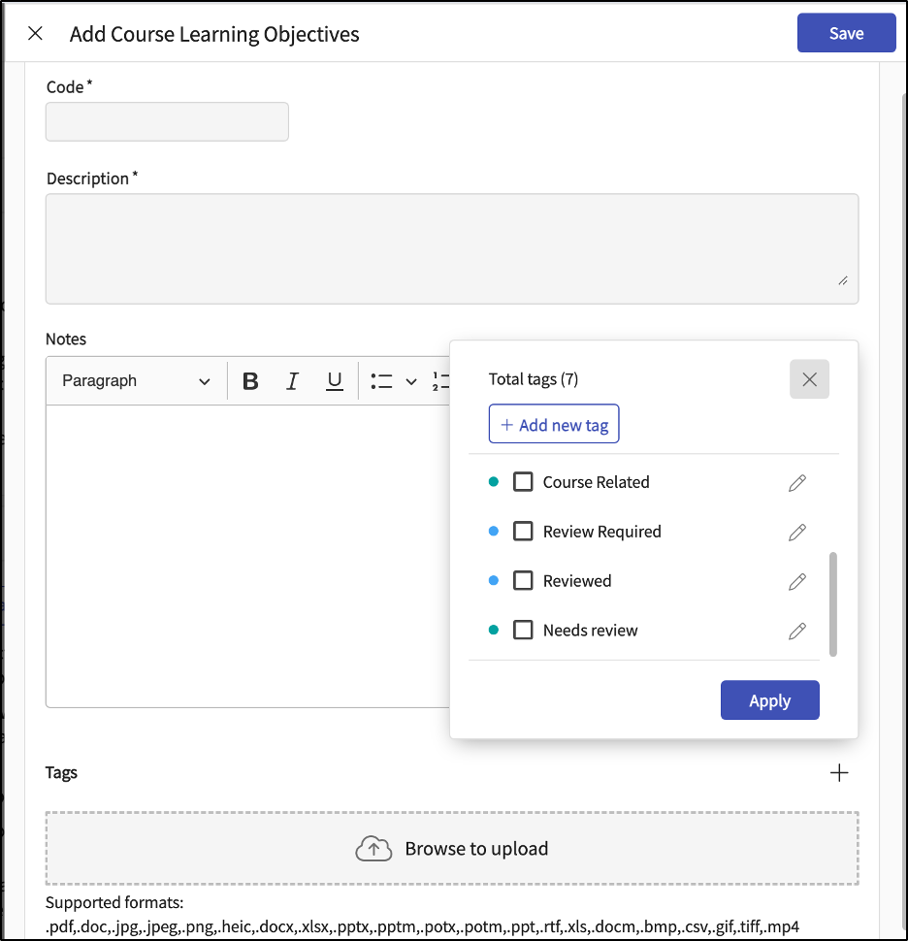
Task: Insert a bulleted list in Notes
Action: 381,381
